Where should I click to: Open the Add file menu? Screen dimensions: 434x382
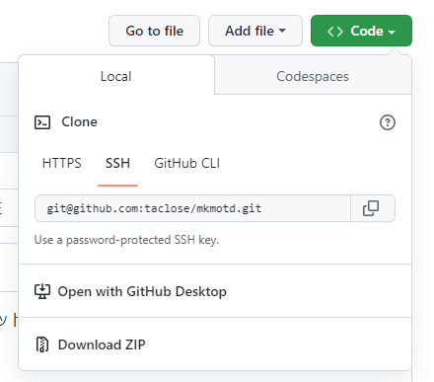click(255, 31)
